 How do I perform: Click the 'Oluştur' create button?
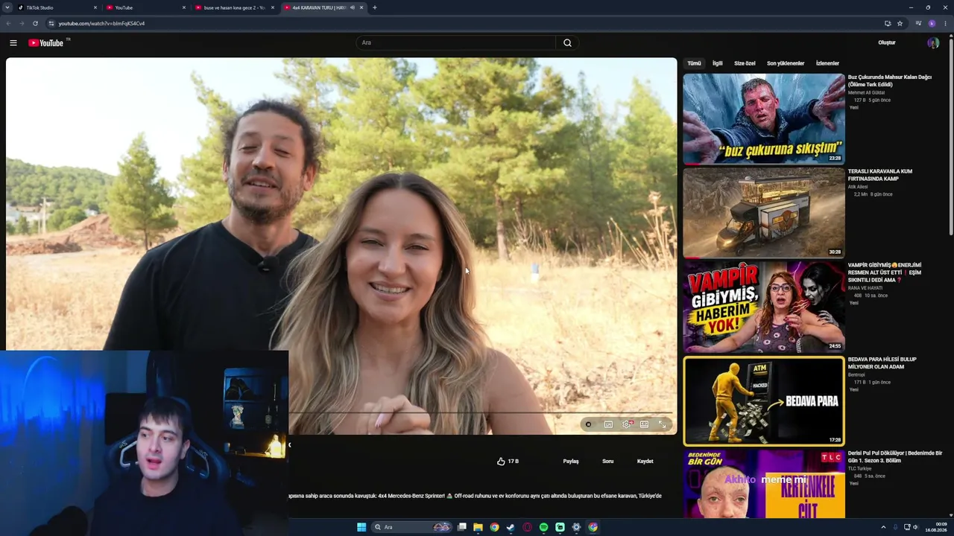point(887,42)
